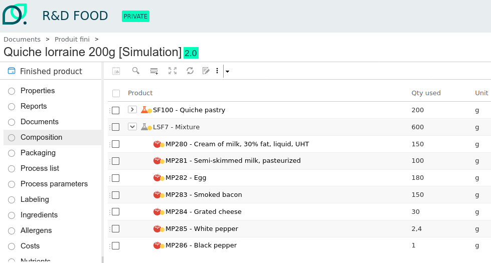Open the Labeling section
The height and width of the screenshot is (263, 491).
click(x=35, y=199)
